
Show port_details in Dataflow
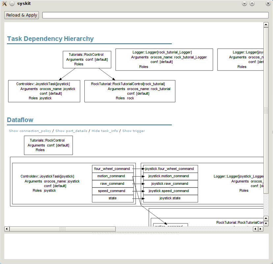[71, 131]
